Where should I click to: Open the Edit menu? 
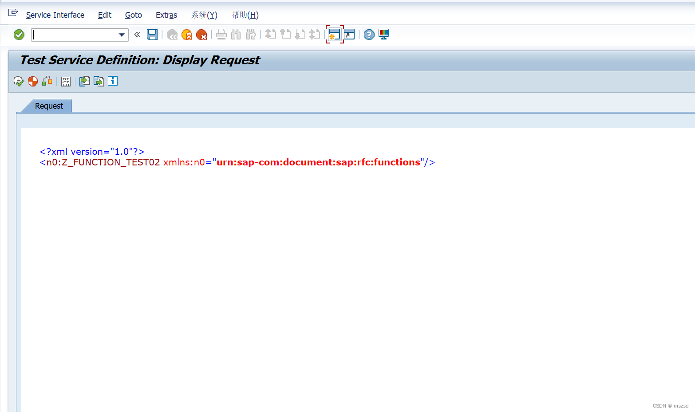pyautogui.click(x=105, y=15)
